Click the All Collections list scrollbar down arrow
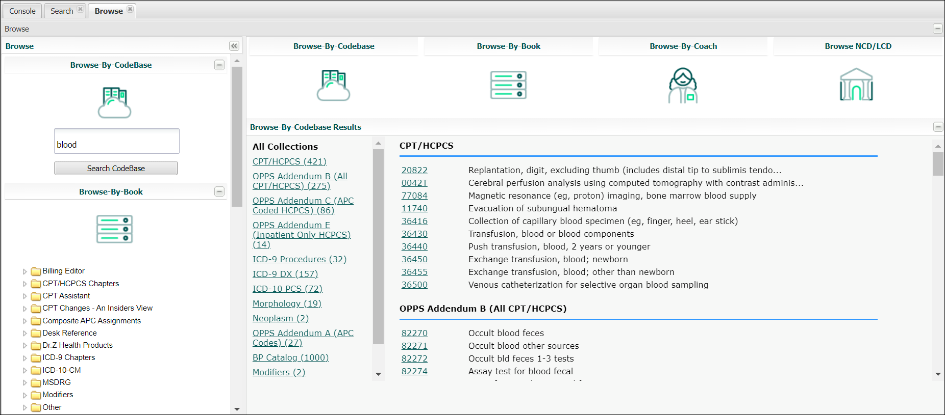The height and width of the screenshot is (415, 945). [378, 374]
